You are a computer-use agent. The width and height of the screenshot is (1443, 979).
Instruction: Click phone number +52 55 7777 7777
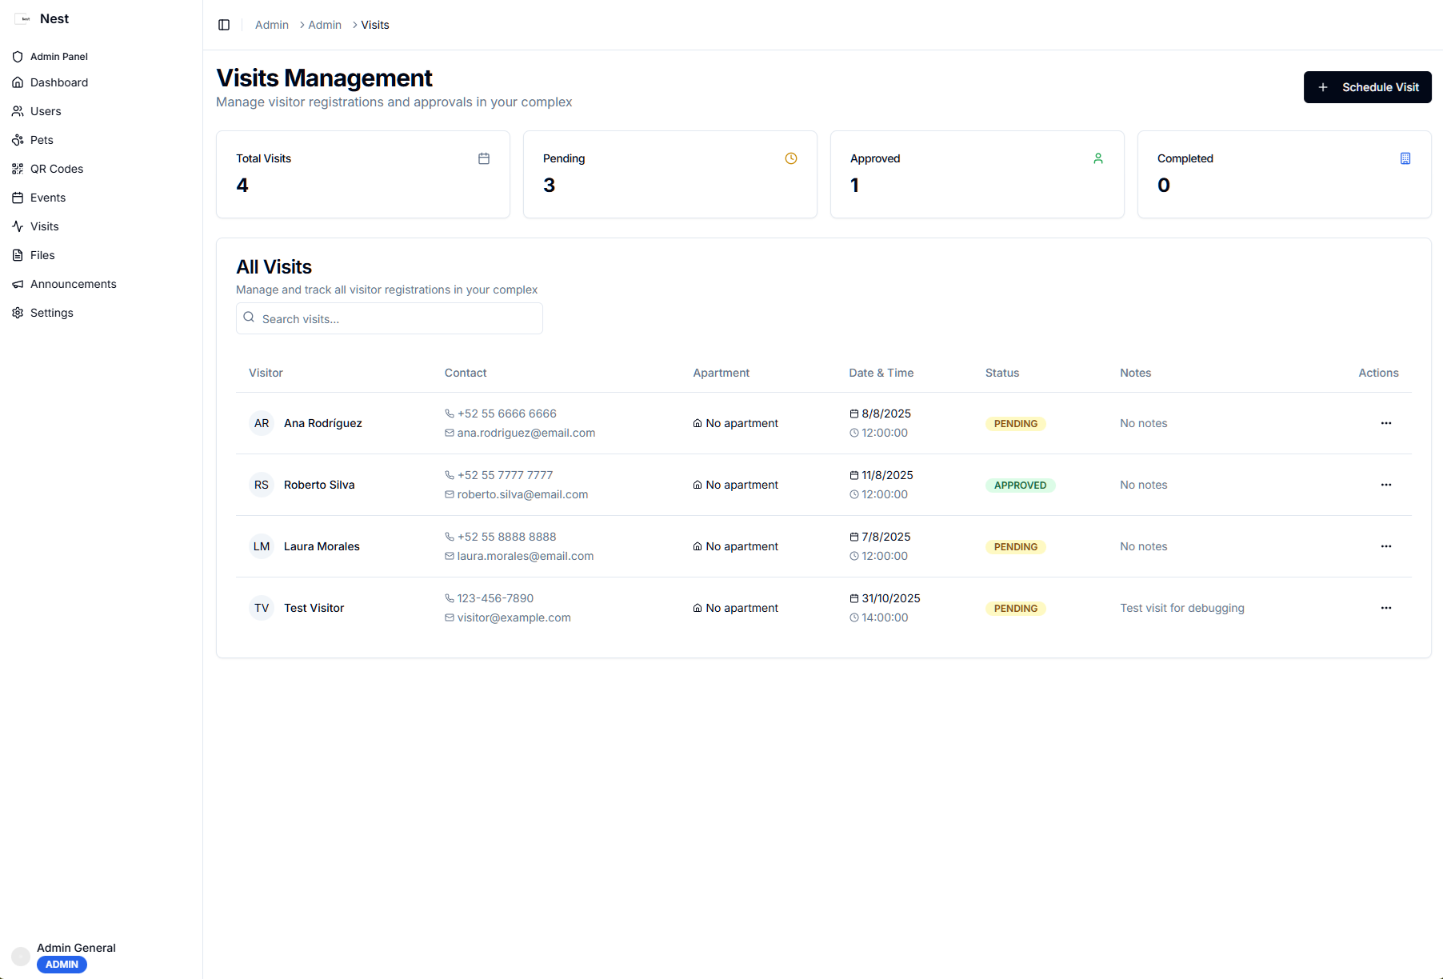pyautogui.click(x=505, y=475)
